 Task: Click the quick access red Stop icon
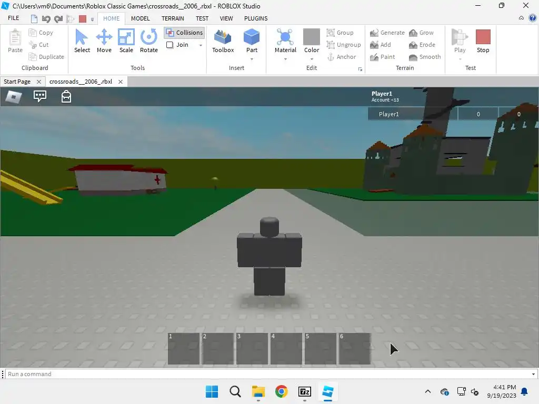pos(83,19)
